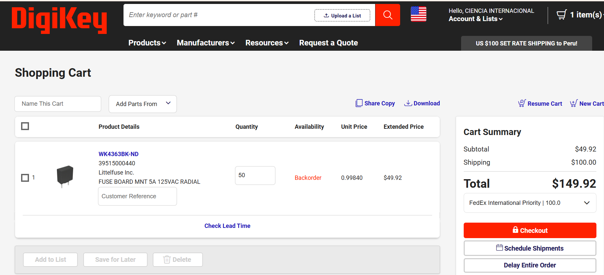Click the fuse product thumbnail image
This screenshot has height=275, width=604.
click(x=65, y=176)
